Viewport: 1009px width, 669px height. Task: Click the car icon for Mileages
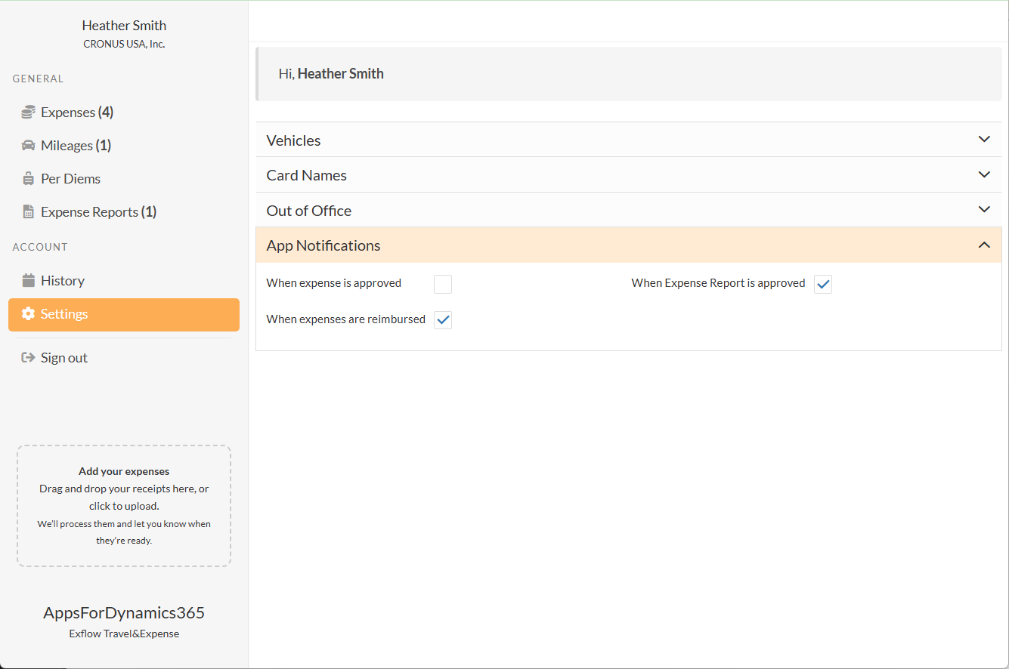tap(28, 146)
